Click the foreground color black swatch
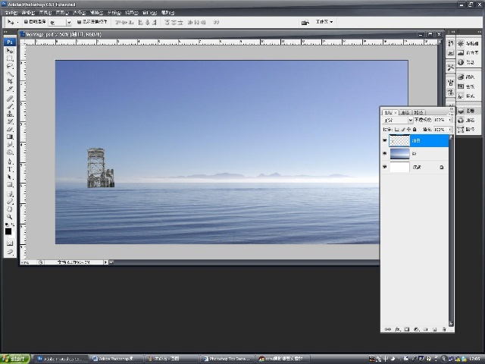Screen dimensions: 485x364 point(8,231)
